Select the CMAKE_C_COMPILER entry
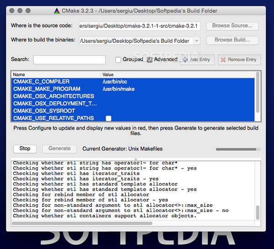Viewport: 274px width, 249px height. pos(42,82)
